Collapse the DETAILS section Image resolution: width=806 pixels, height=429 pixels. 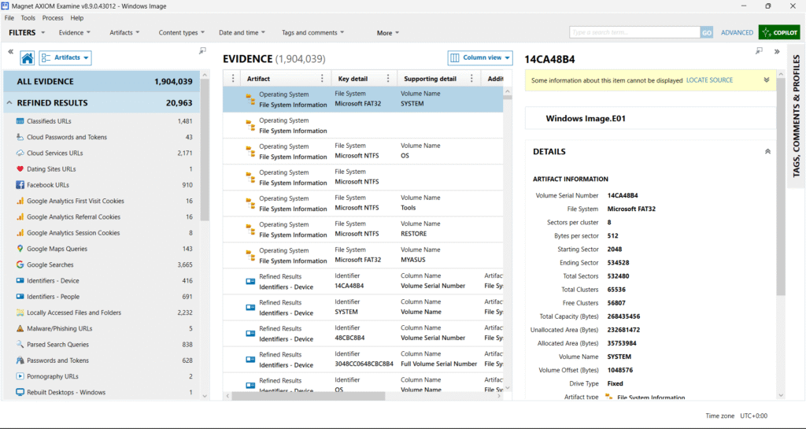click(x=767, y=152)
